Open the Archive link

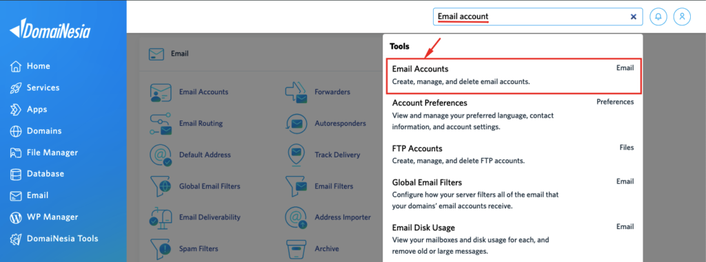(x=327, y=248)
